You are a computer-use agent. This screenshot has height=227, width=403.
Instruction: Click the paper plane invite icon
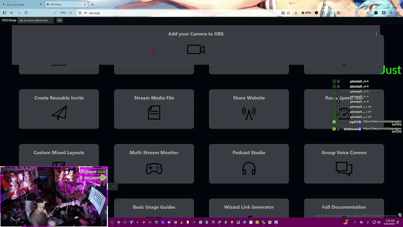(x=59, y=113)
